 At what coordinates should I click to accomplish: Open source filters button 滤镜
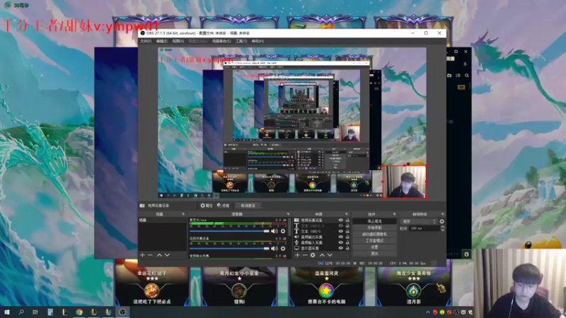[x=223, y=206]
